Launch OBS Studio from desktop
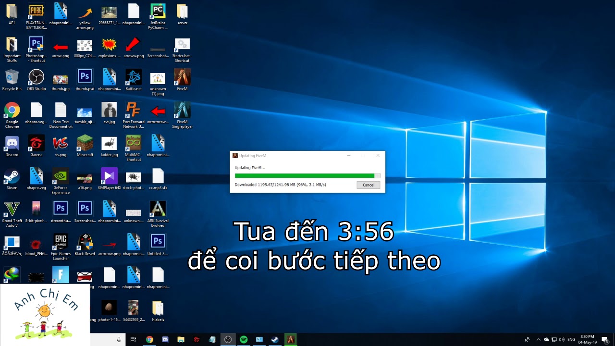 tap(37, 80)
